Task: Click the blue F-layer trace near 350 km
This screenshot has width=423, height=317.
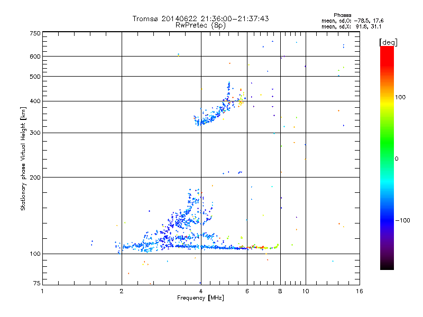Action: click(x=212, y=117)
